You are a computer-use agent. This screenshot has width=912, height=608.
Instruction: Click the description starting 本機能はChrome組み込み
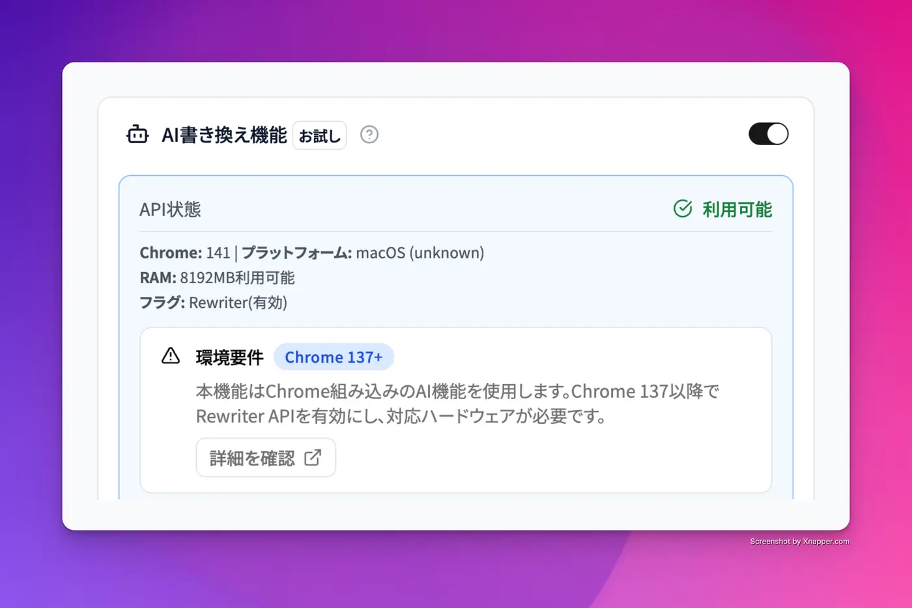(x=457, y=404)
